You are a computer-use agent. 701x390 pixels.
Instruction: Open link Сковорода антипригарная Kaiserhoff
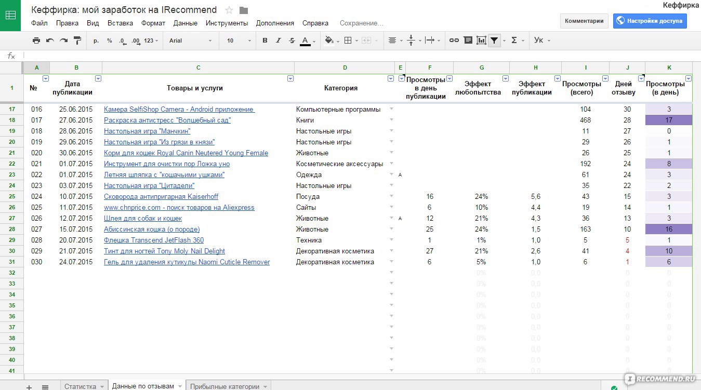pos(161,196)
